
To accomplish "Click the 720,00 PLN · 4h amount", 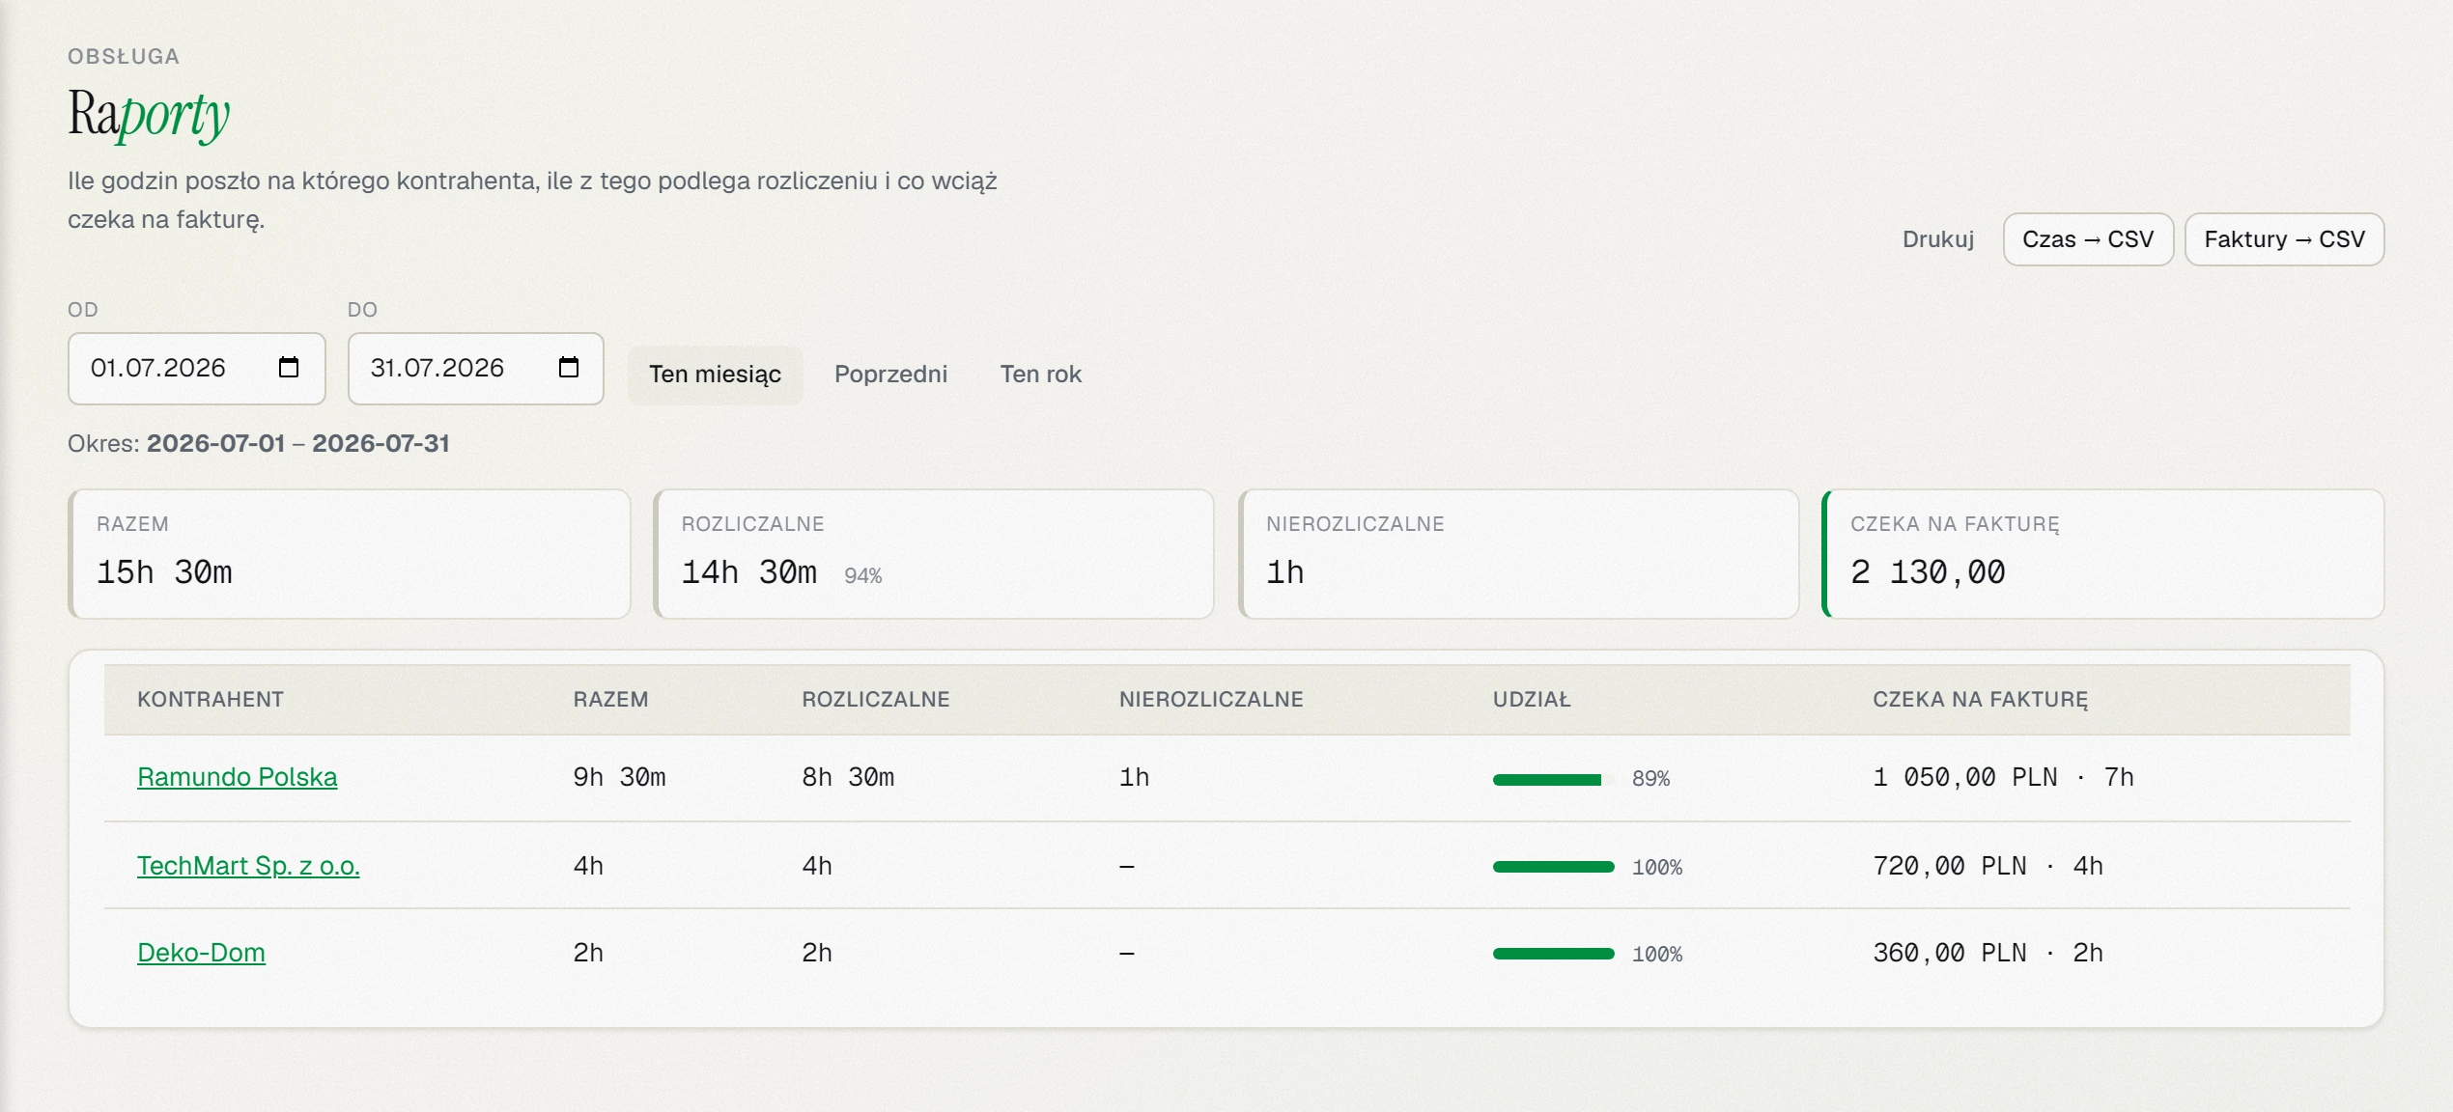I will pyautogui.click(x=1988, y=866).
